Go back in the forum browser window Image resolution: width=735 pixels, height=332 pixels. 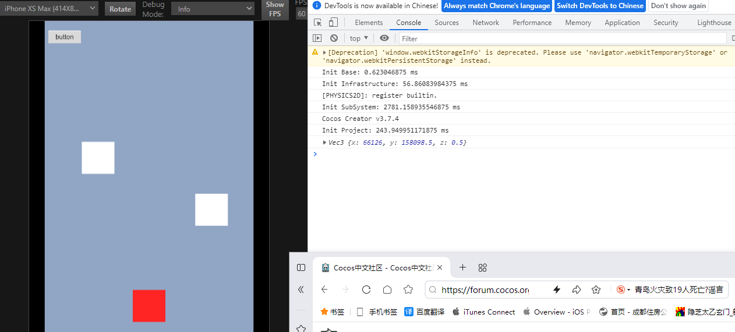(324, 290)
